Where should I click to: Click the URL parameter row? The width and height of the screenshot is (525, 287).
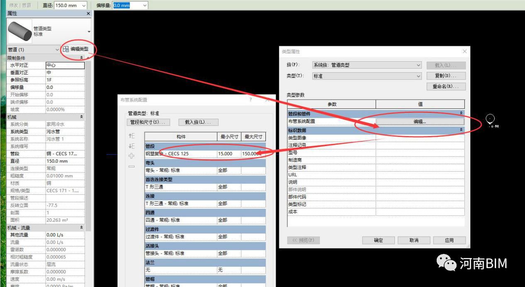(x=376, y=175)
